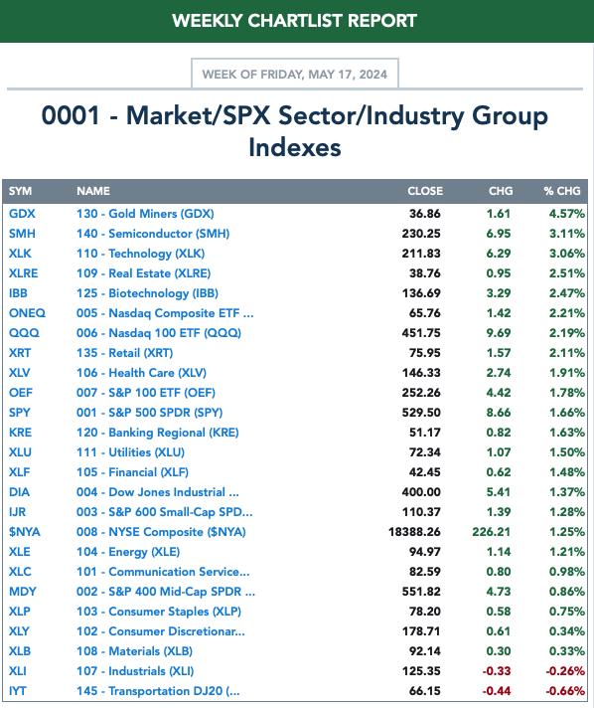The width and height of the screenshot is (594, 708).
Task: Open the 135 - Retail (XRT) chart
Action: pos(124,353)
